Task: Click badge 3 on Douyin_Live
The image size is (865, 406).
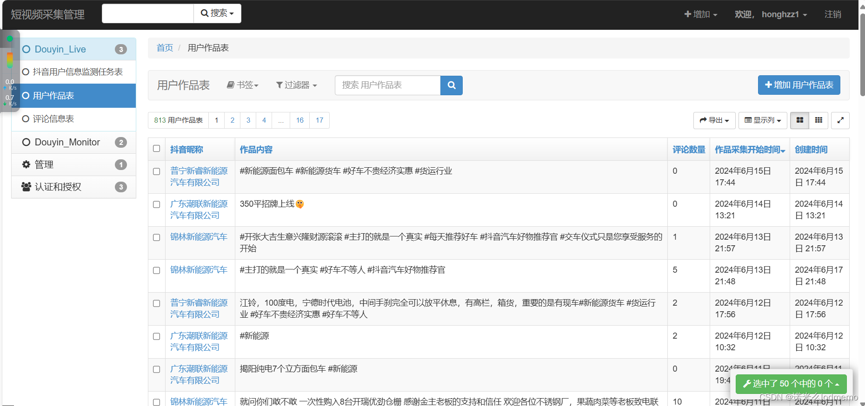Action: click(121, 49)
